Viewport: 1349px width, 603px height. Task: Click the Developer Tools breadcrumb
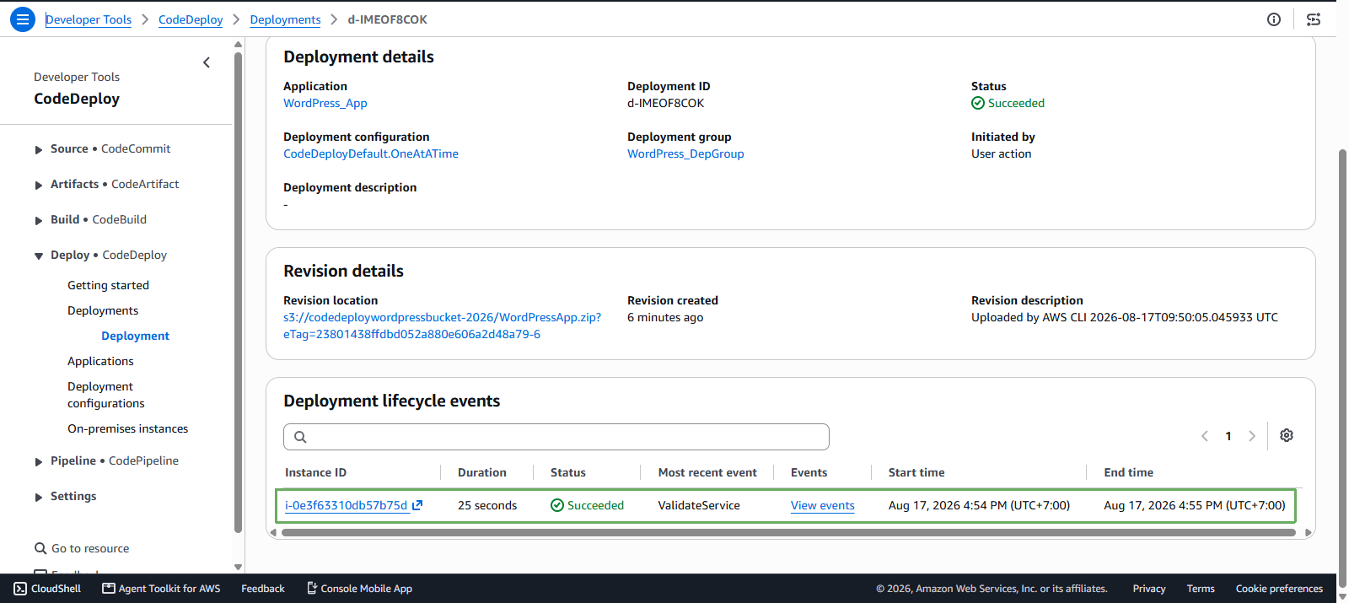click(x=89, y=19)
